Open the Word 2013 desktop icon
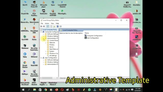This screenshot has width=163, height=92. [34, 64]
